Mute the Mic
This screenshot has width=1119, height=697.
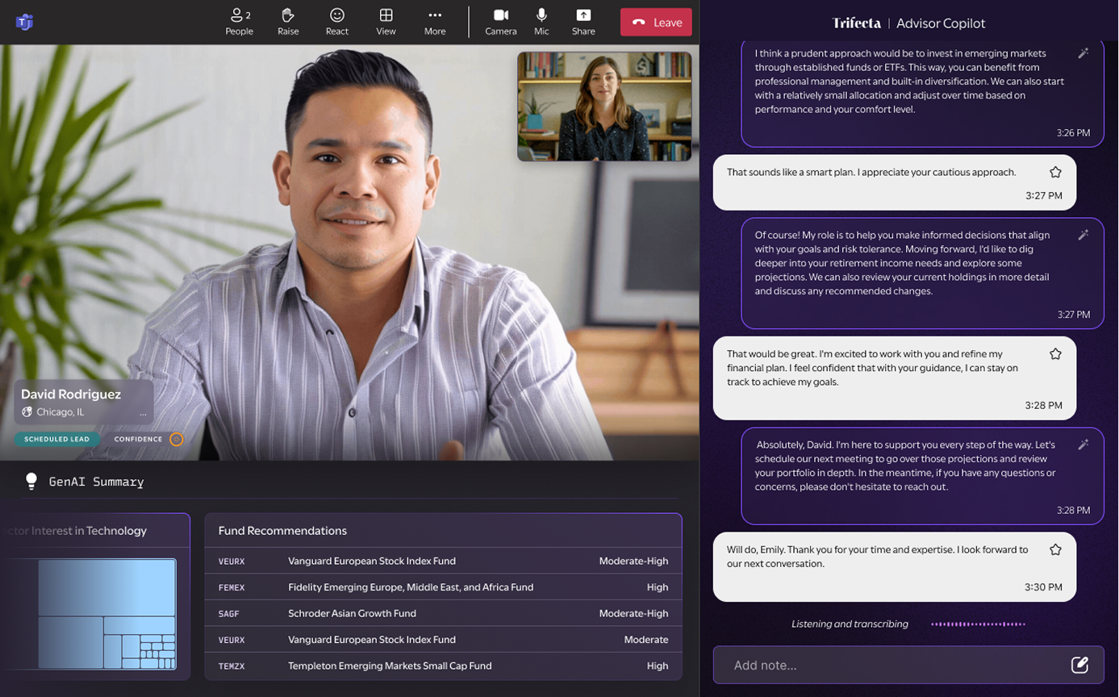[541, 22]
